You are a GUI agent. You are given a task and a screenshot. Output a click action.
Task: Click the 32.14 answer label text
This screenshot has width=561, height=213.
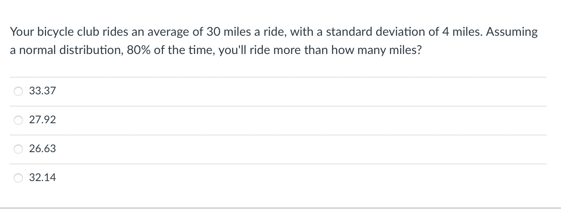42,178
